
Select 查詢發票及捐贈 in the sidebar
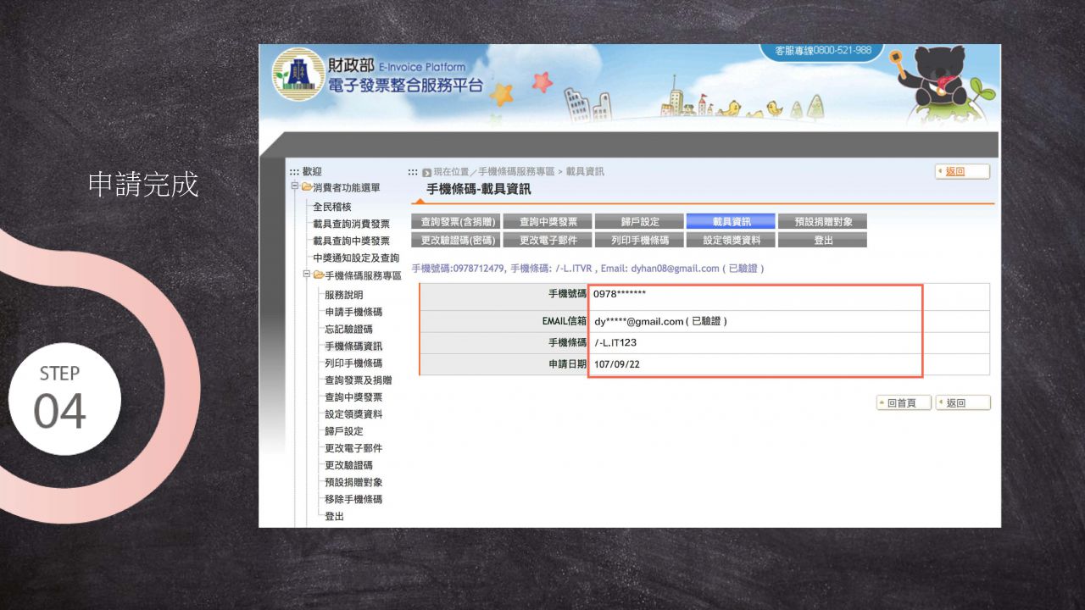(358, 380)
